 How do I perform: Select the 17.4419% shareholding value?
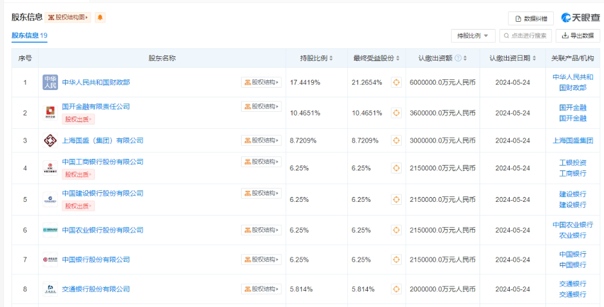pyautogui.click(x=305, y=82)
